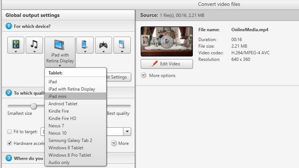Click the Edit Video button

[167, 64]
